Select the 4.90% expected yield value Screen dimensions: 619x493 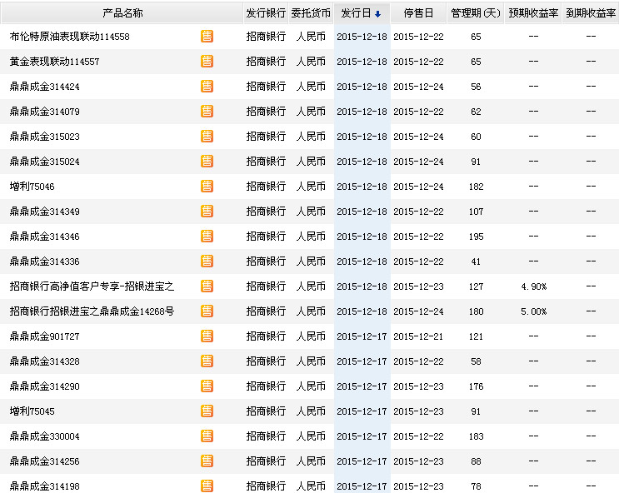[x=533, y=286]
